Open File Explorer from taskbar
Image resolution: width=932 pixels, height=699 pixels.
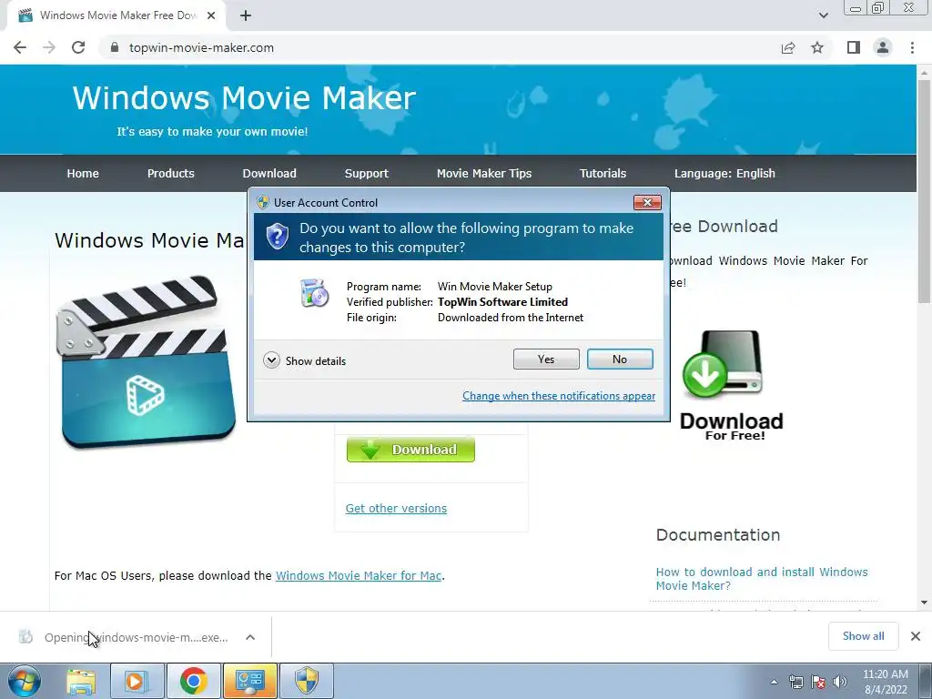pos(81,681)
